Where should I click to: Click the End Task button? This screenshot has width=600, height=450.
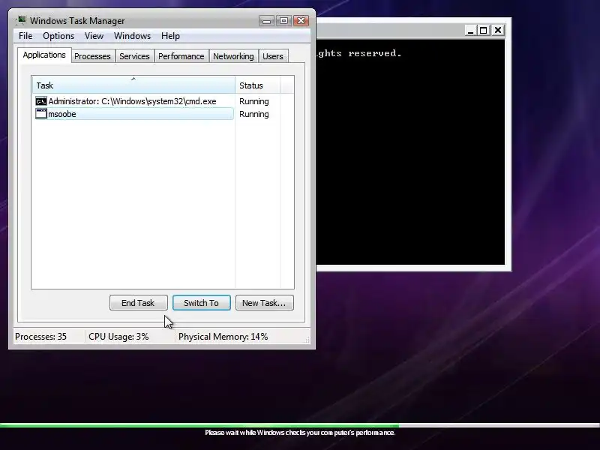139,303
